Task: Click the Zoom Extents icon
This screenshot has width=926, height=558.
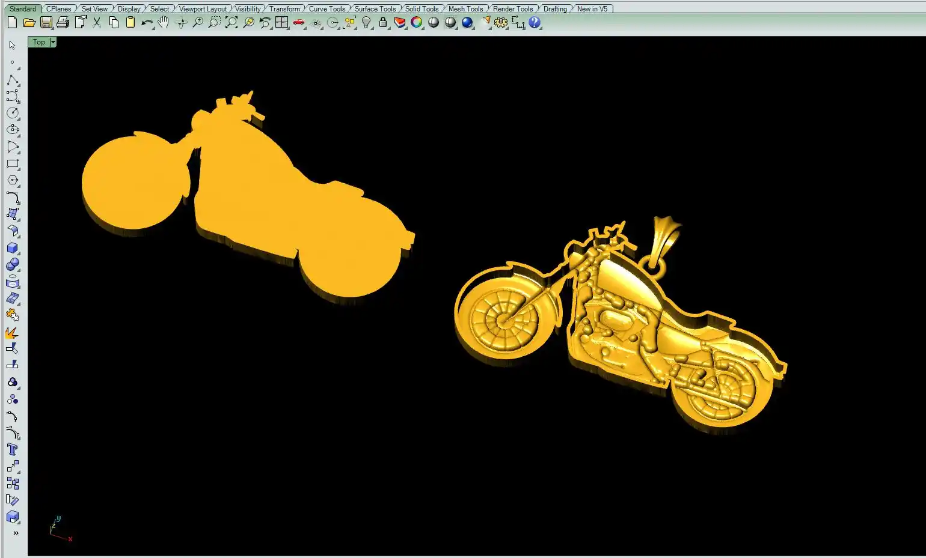Action: click(x=231, y=23)
